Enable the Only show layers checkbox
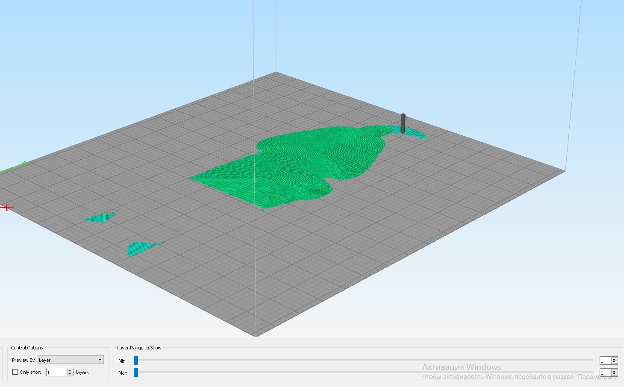 pyautogui.click(x=15, y=372)
